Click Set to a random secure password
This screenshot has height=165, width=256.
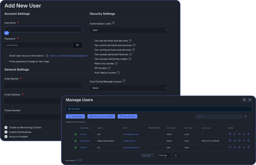pos(68,56)
